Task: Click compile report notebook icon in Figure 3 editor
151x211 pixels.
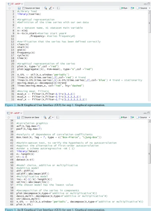Action: (58, 117)
